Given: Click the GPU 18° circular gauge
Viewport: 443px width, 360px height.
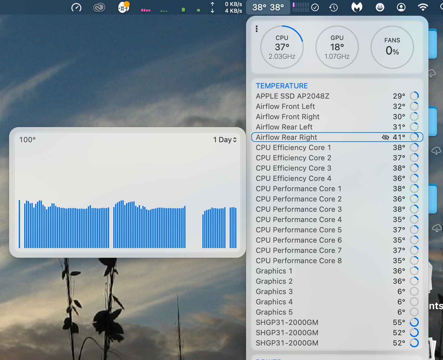Looking at the screenshot, I should 337,47.
